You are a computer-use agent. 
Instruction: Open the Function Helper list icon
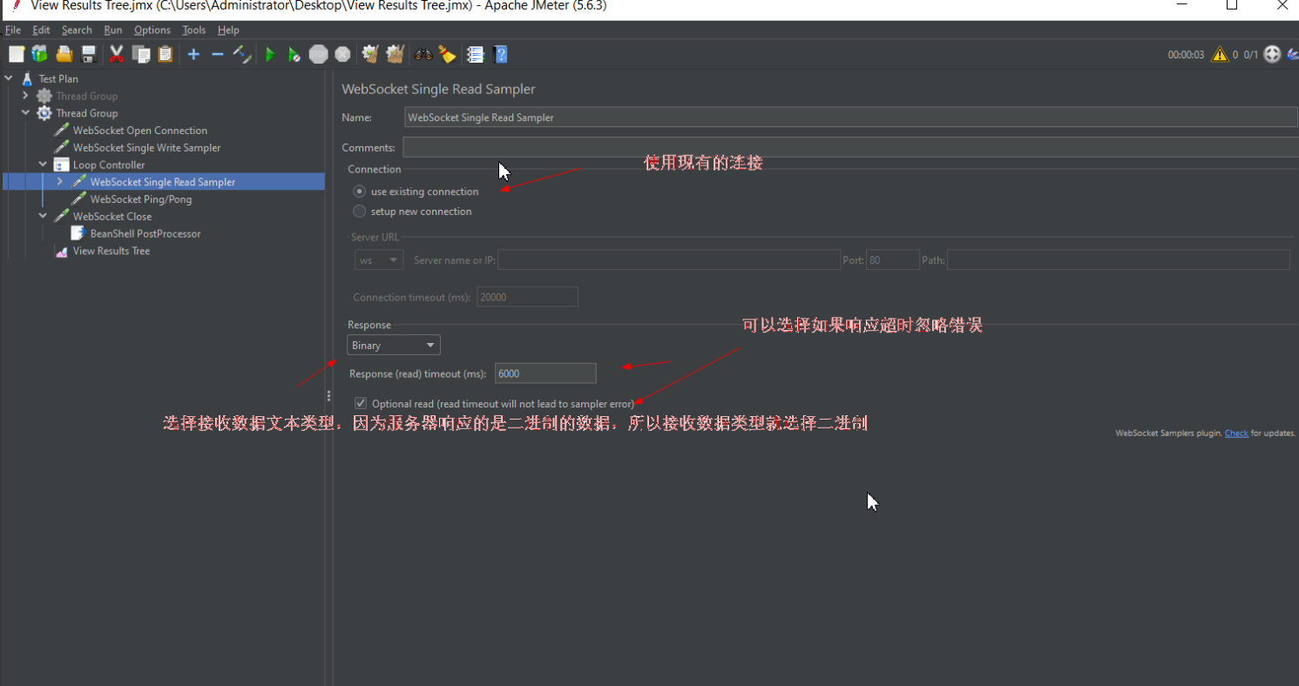476,54
